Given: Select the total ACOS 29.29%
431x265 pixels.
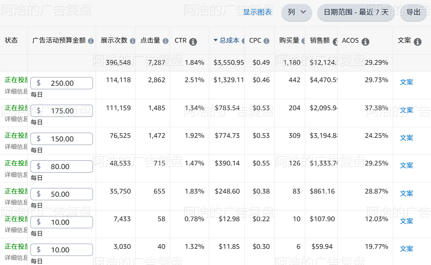Looking at the screenshot, I should tap(376, 63).
